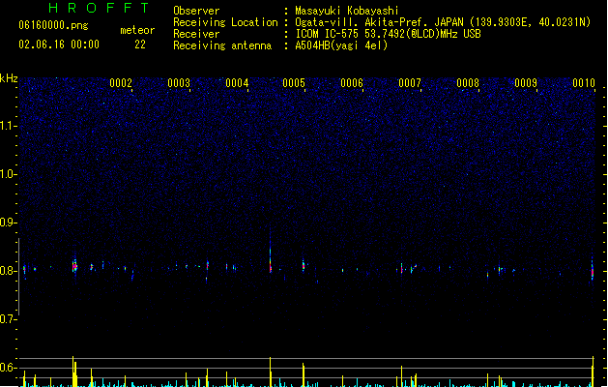Click time marker 0010

click(x=584, y=83)
